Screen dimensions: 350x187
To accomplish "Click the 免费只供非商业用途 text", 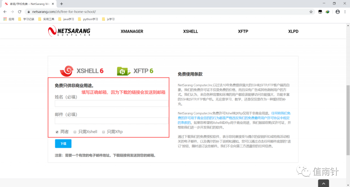I will [x=74, y=86].
